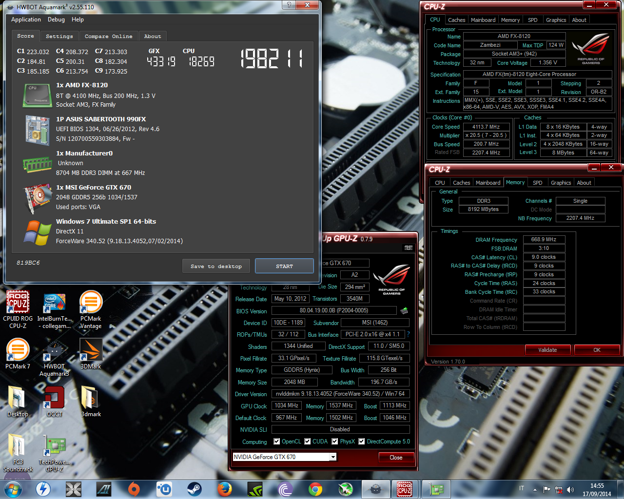Click the DRAM Frequency 668.9 MHz field

coord(544,240)
